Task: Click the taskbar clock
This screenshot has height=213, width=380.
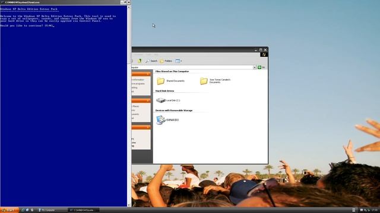Action: pos(375,210)
